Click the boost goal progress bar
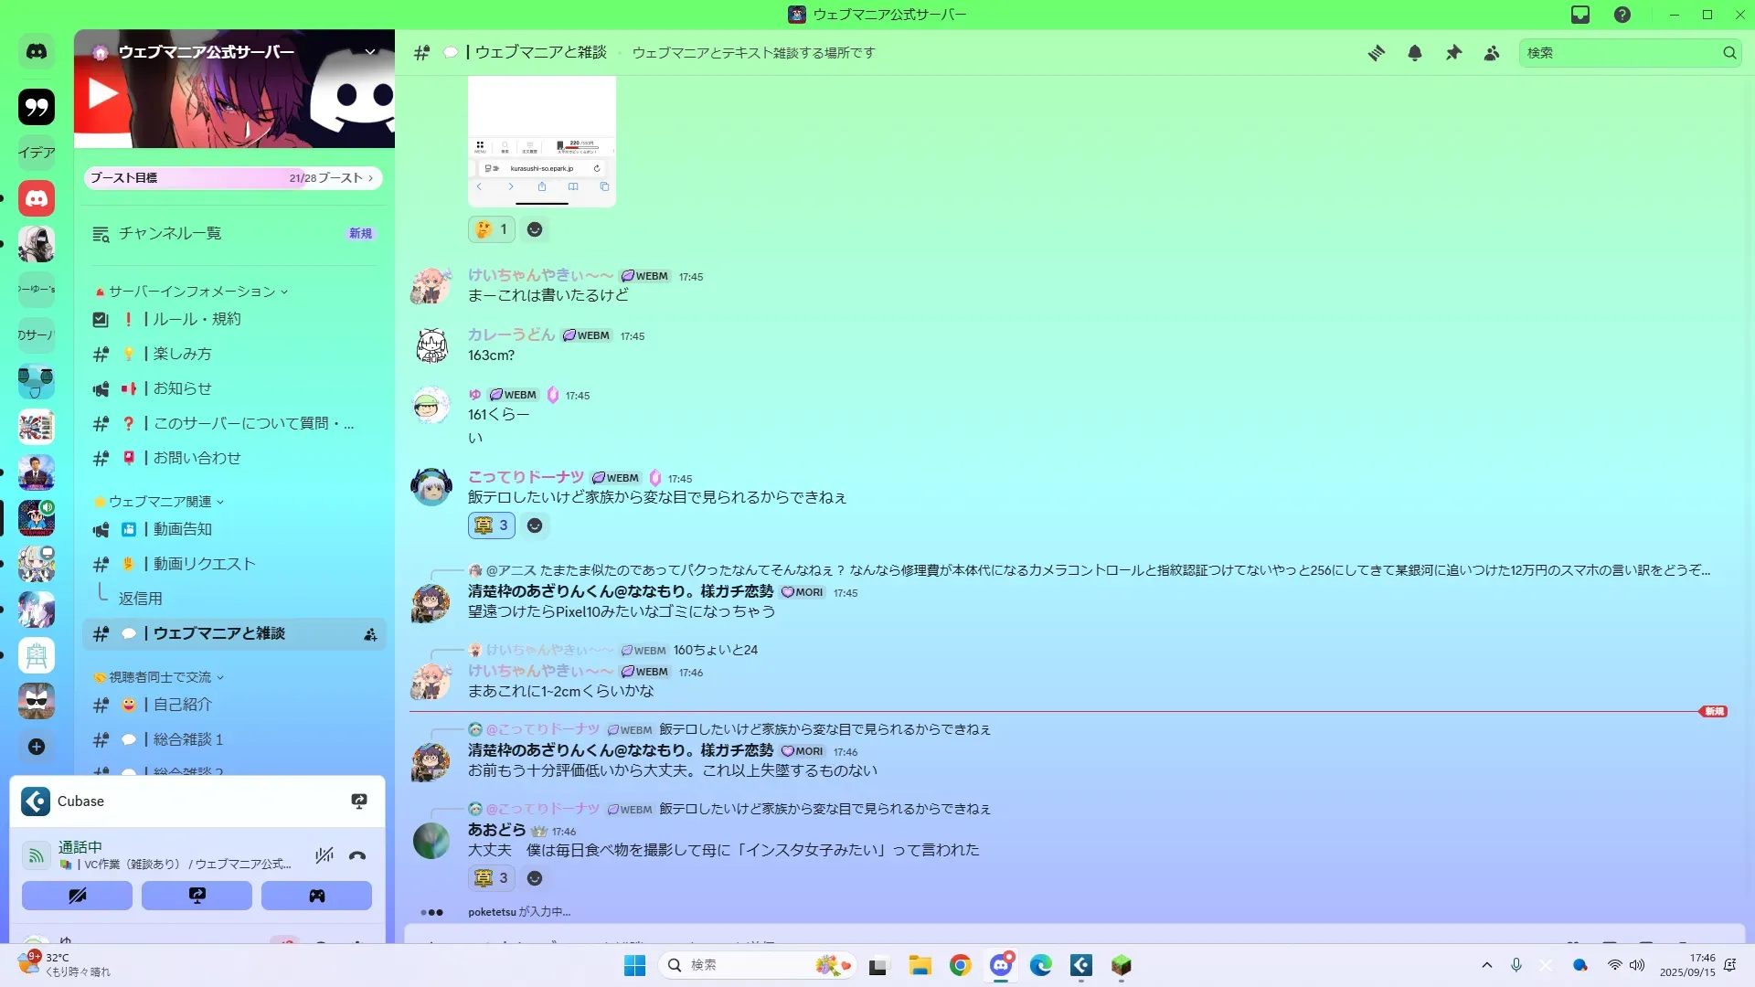The width and height of the screenshot is (1755, 987). point(232,178)
